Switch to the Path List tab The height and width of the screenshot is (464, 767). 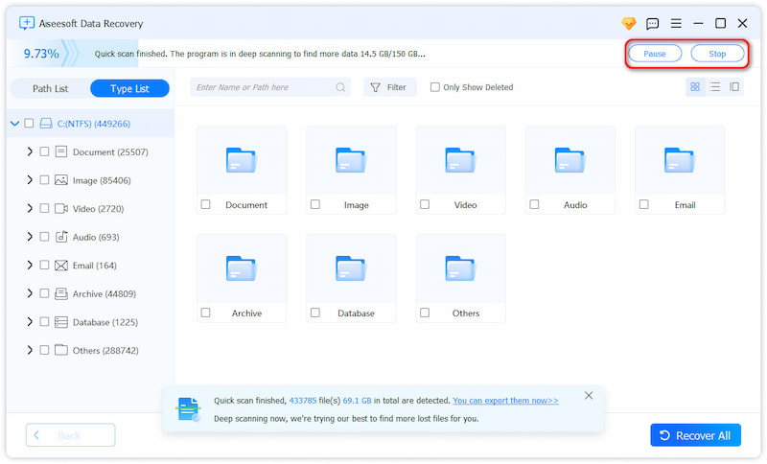coord(50,88)
